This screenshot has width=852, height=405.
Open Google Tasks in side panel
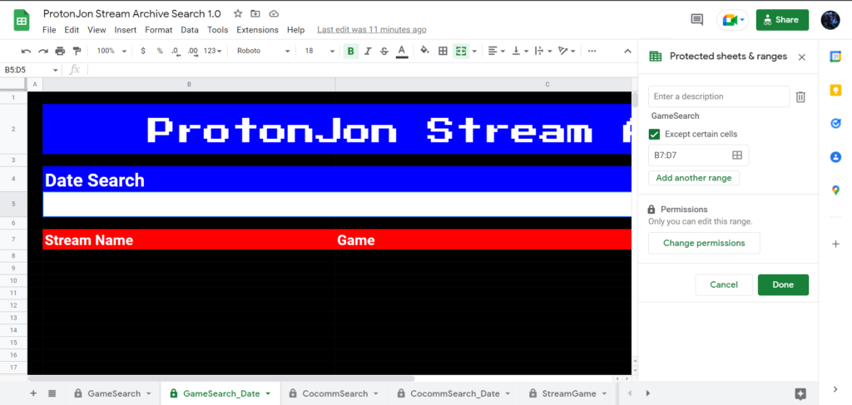pyautogui.click(x=835, y=124)
